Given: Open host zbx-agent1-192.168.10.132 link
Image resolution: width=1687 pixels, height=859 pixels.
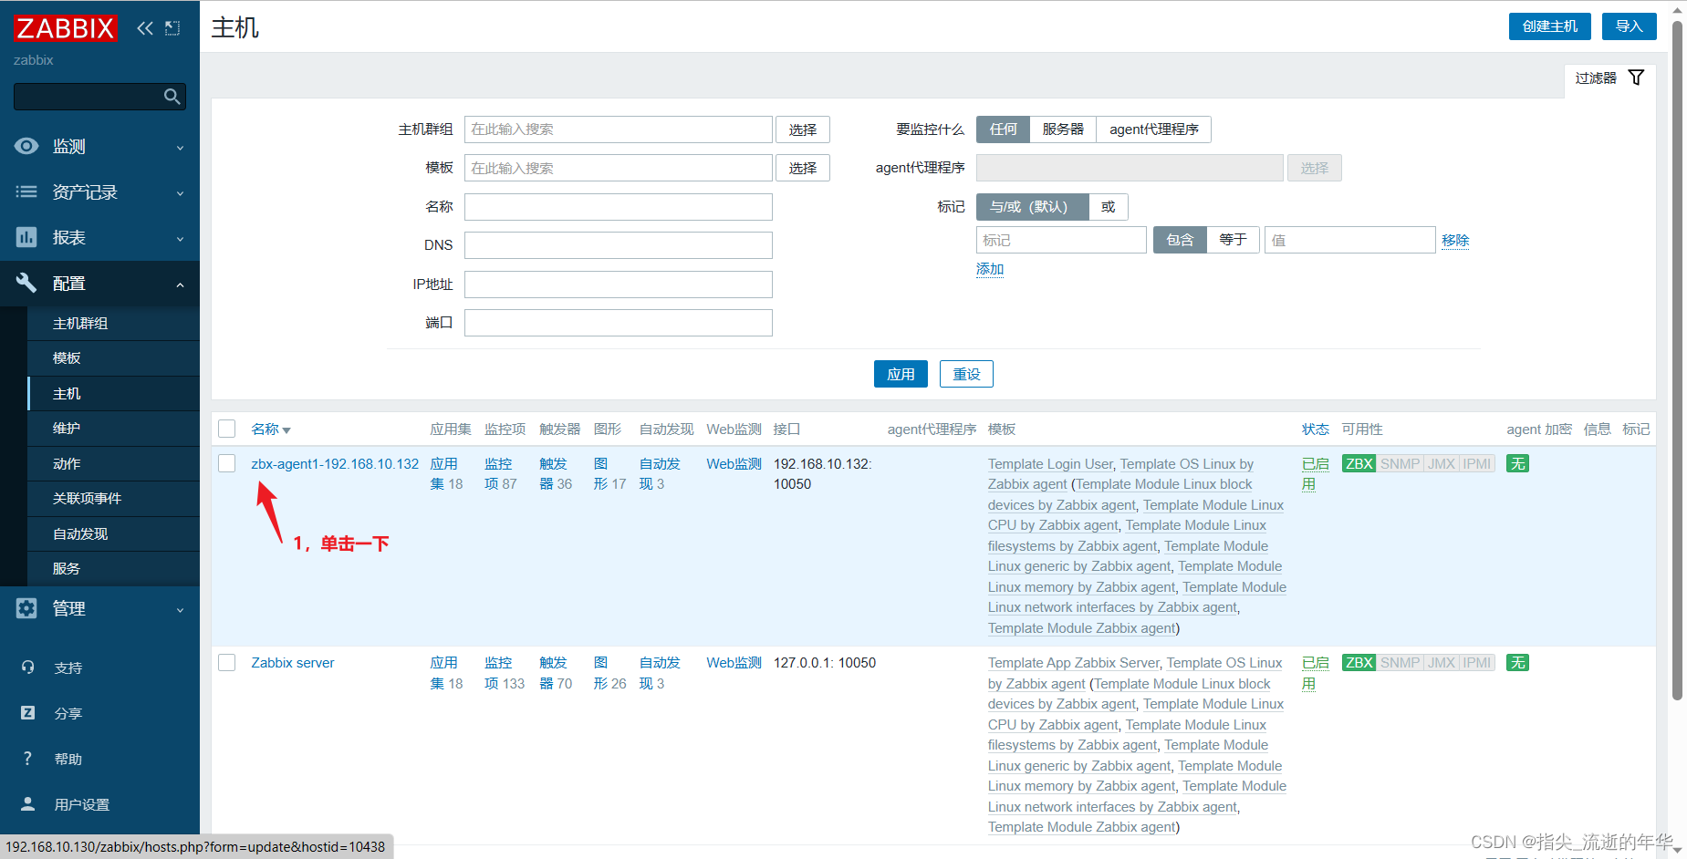Looking at the screenshot, I should [335, 464].
